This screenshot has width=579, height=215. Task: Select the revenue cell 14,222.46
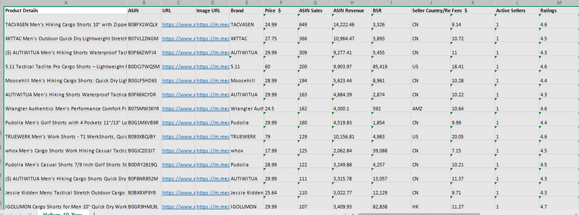[x=352, y=21]
